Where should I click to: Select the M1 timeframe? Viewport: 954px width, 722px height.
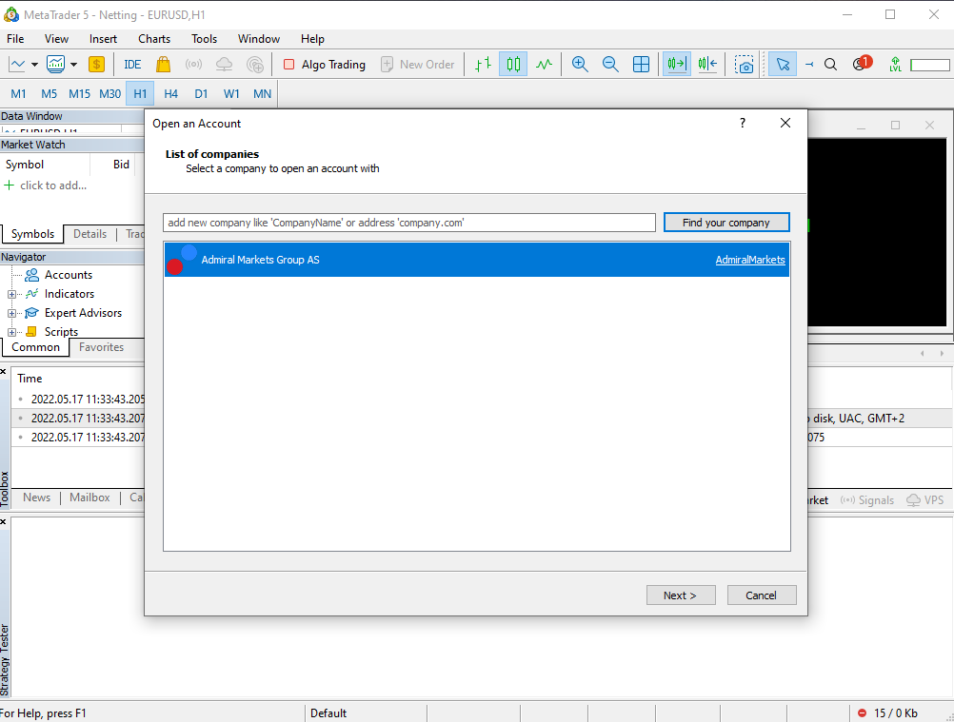[x=18, y=93]
